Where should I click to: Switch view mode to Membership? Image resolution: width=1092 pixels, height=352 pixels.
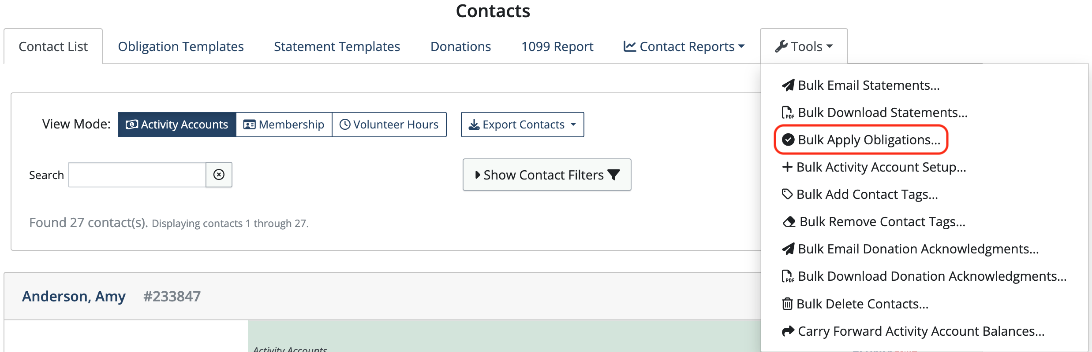284,125
